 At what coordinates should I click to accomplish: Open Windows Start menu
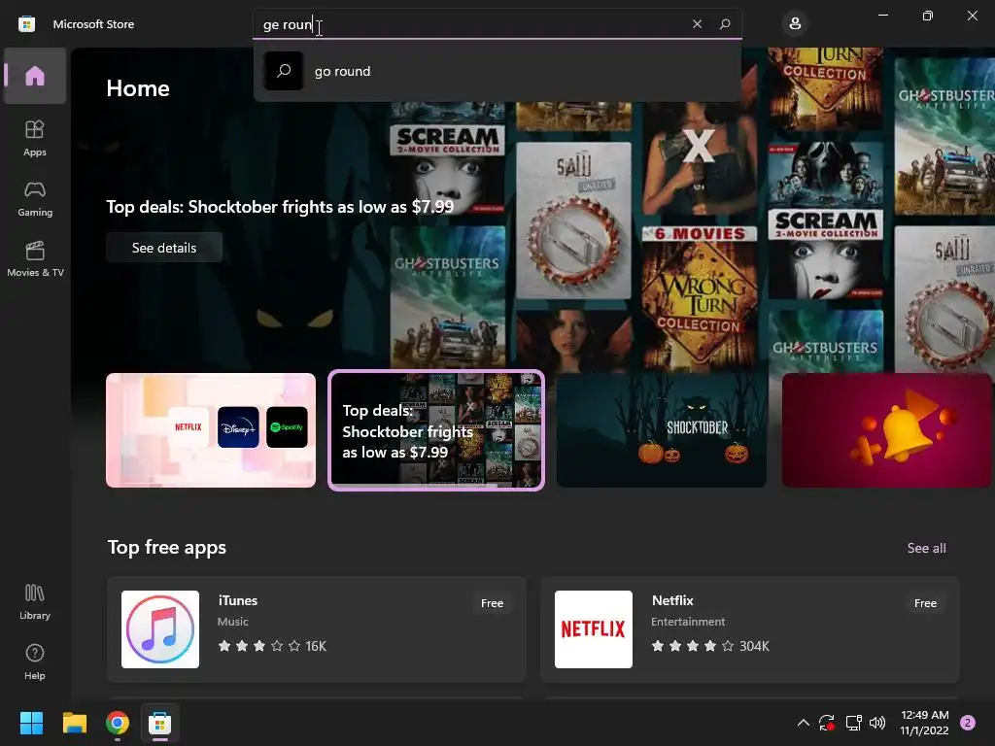(x=31, y=723)
